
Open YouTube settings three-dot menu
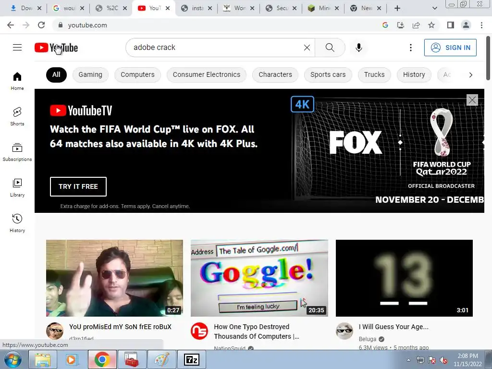click(x=410, y=48)
